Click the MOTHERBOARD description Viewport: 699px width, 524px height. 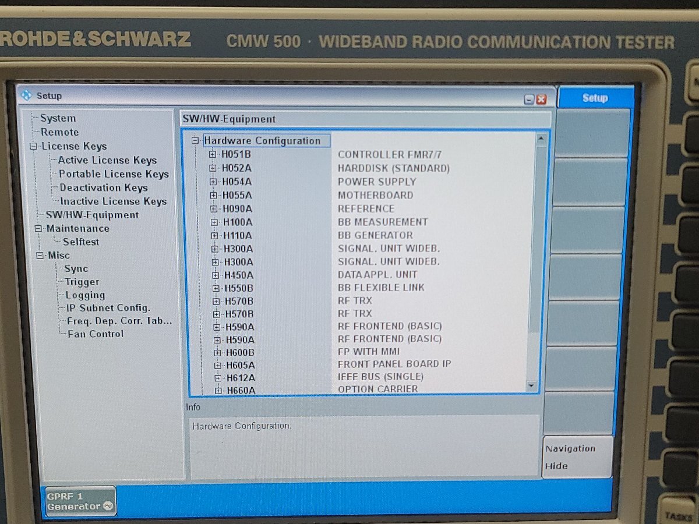click(375, 195)
